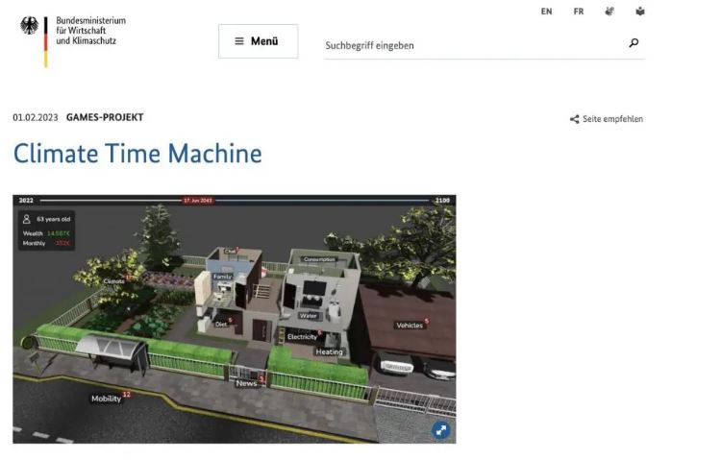Click the person icon in stats panel

click(x=27, y=219)
